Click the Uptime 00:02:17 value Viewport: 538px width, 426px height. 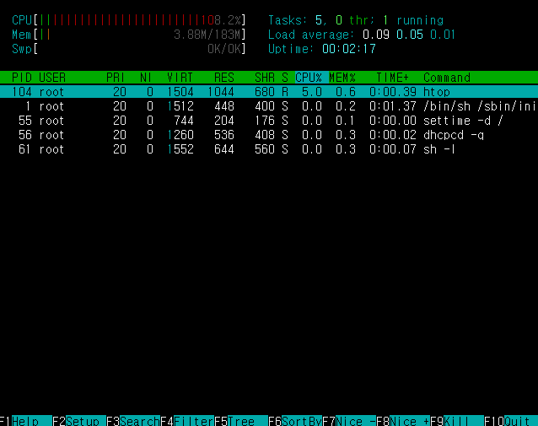(349, 49)
